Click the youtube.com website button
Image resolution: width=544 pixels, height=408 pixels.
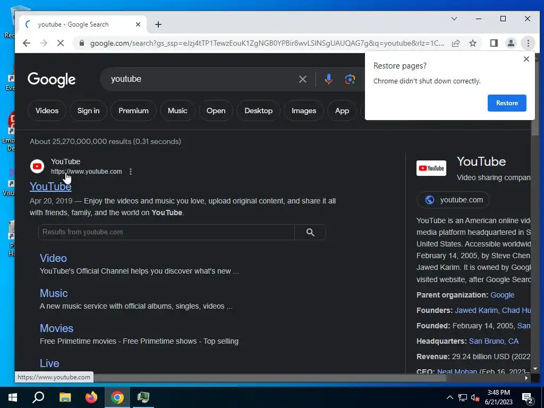[x=453, y=200]
